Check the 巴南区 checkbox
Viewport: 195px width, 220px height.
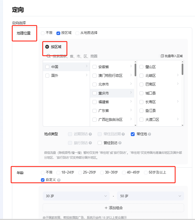141,84
